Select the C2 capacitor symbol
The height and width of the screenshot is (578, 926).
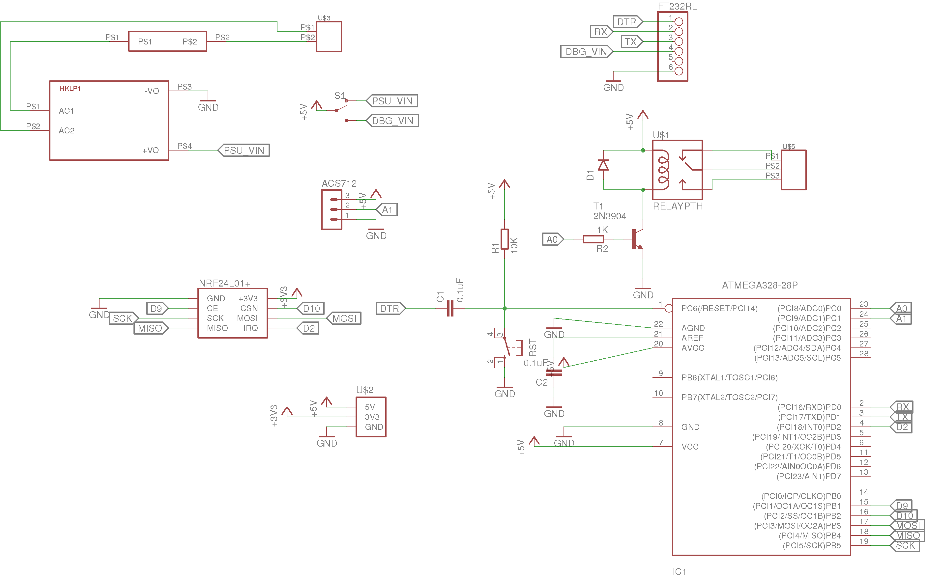[554, 373]
